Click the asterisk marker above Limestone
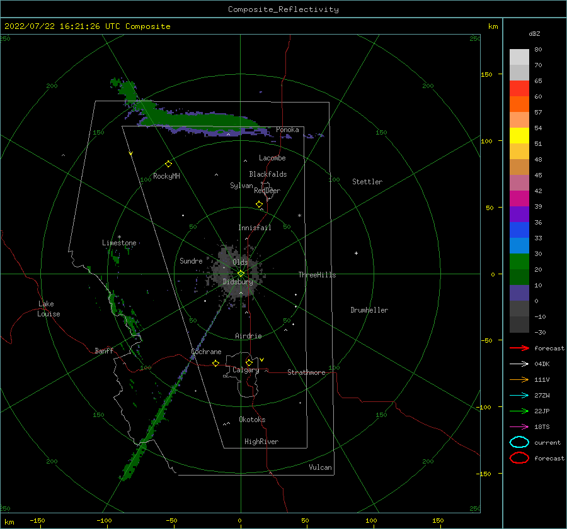Image resolution: width=567 pixels, height=529 pixels. tap(119, 237)
